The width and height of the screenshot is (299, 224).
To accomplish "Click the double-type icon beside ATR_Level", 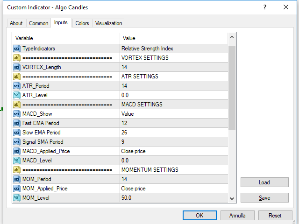I will (x=16, y=95).
